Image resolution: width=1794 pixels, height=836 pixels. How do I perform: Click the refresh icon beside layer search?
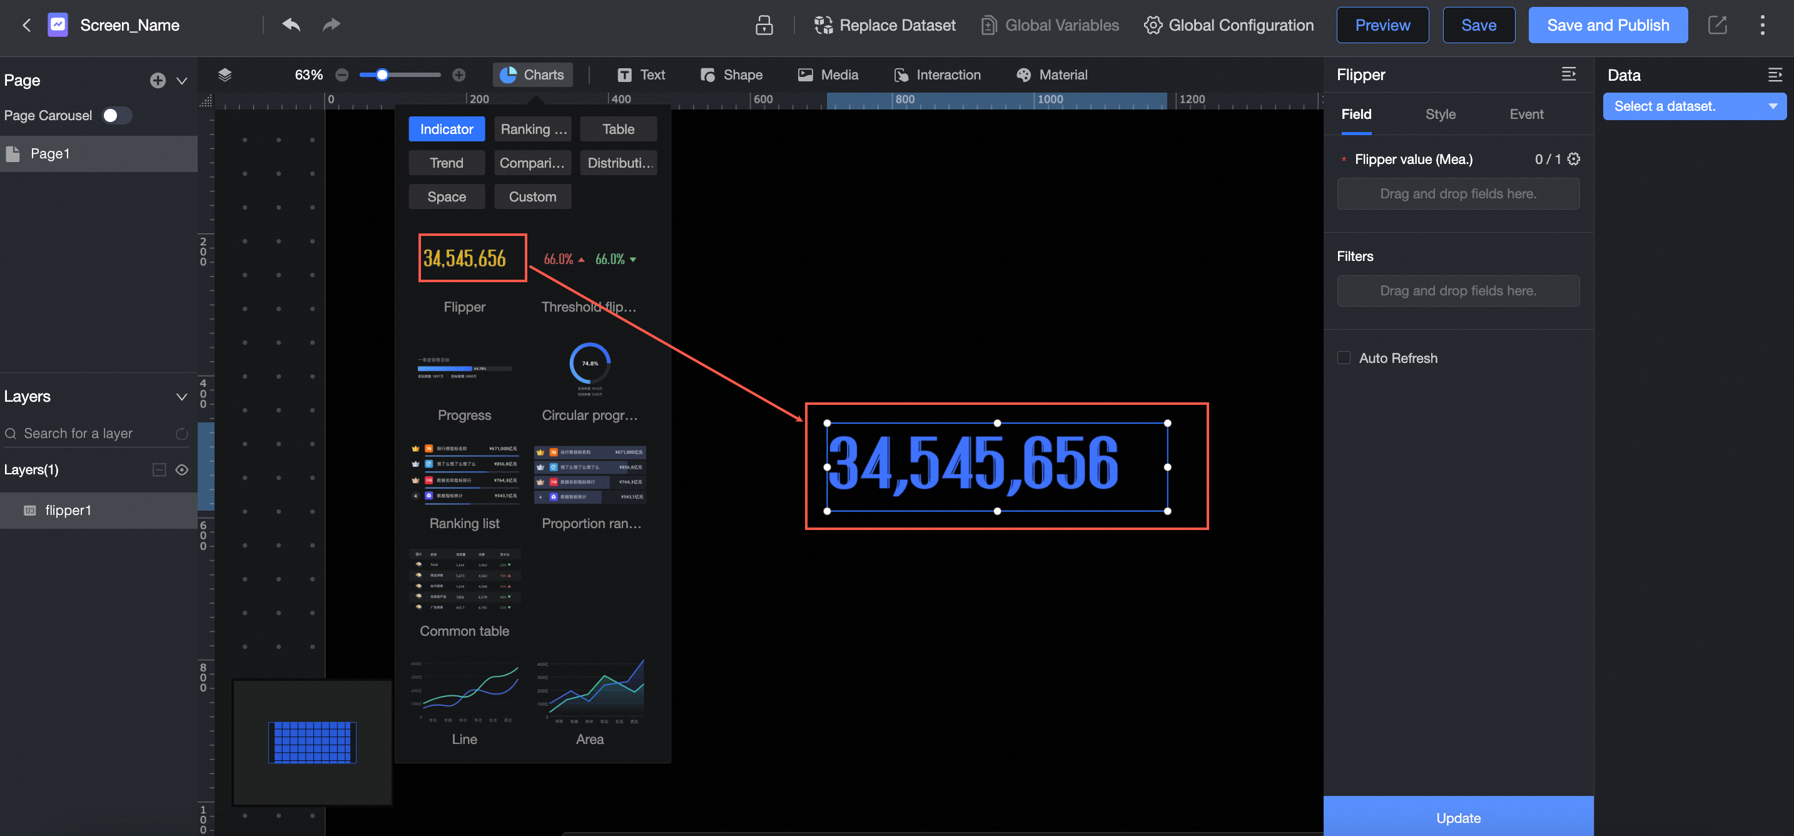point(182,433)
